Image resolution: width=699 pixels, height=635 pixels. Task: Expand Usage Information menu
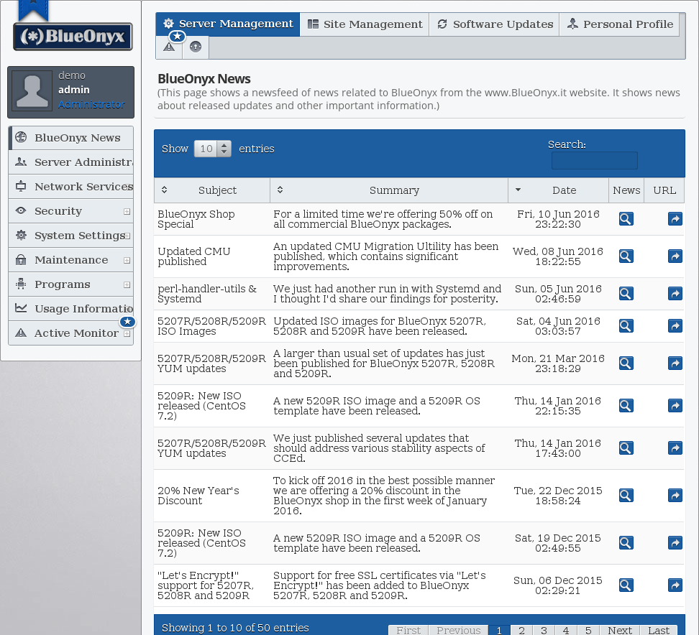click(71, 309)
